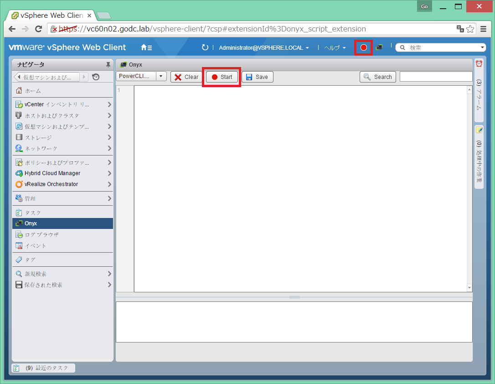This screenshot has width=495, height=384.
Task: Click Onyx Search button
Action: point(378,77)
